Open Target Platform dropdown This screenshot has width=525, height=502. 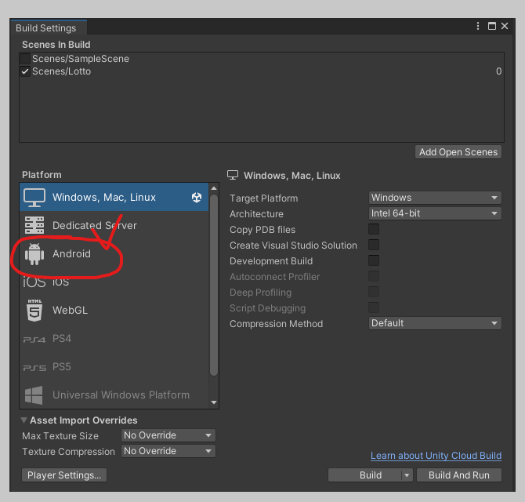coord(435,198)
